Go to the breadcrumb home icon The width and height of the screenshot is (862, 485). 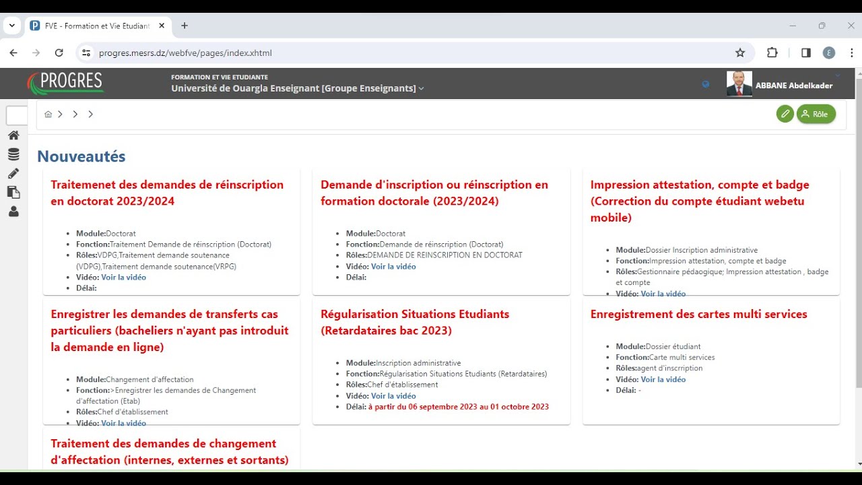click(48, 115)
